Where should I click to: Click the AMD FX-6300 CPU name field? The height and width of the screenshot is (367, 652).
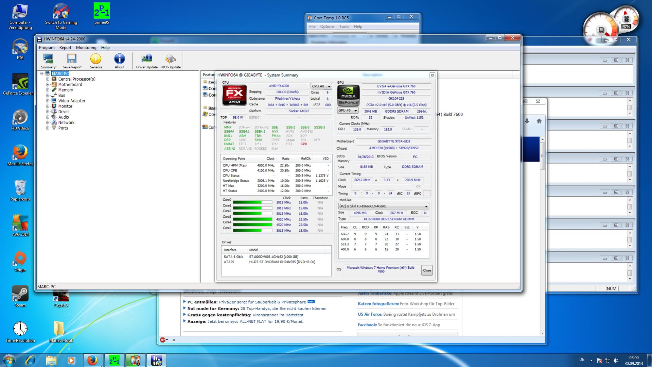[279, 86]
